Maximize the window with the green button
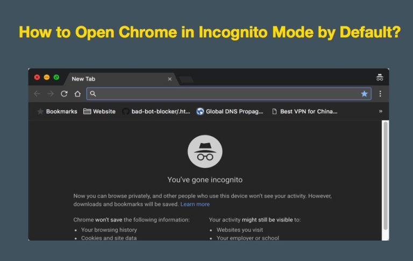This screenshot has width=413, height=261. (x=56, y=77)
